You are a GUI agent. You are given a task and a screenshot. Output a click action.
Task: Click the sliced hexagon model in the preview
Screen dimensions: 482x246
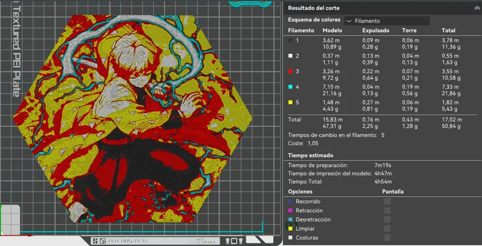(133, 118)
